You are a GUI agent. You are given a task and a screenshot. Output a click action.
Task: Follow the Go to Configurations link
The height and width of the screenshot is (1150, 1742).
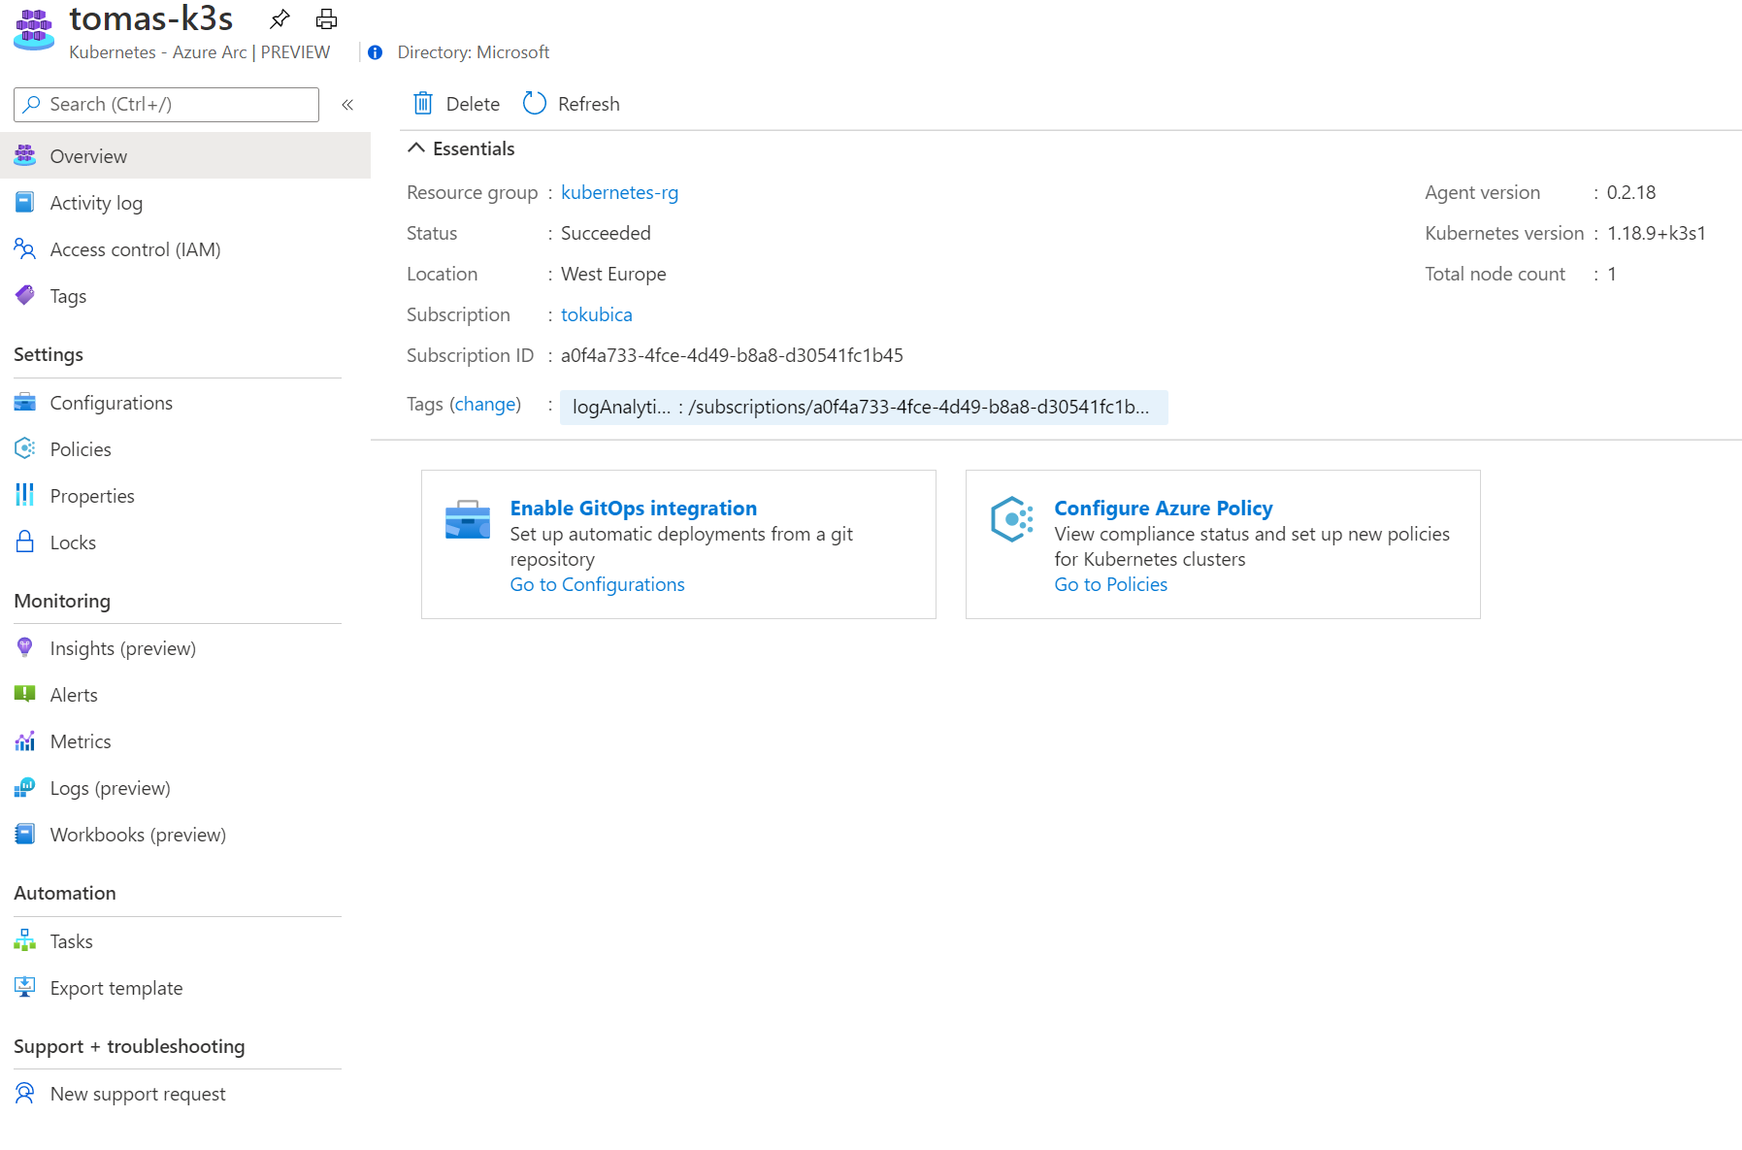click(597, 584)
